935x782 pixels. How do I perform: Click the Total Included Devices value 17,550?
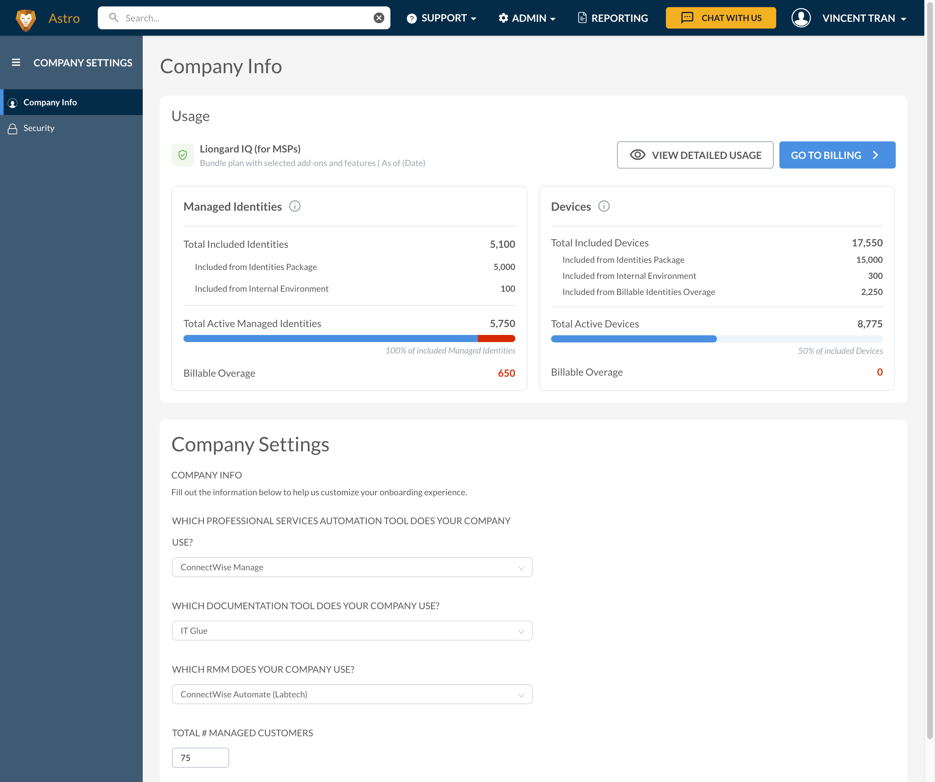point(867,243)
